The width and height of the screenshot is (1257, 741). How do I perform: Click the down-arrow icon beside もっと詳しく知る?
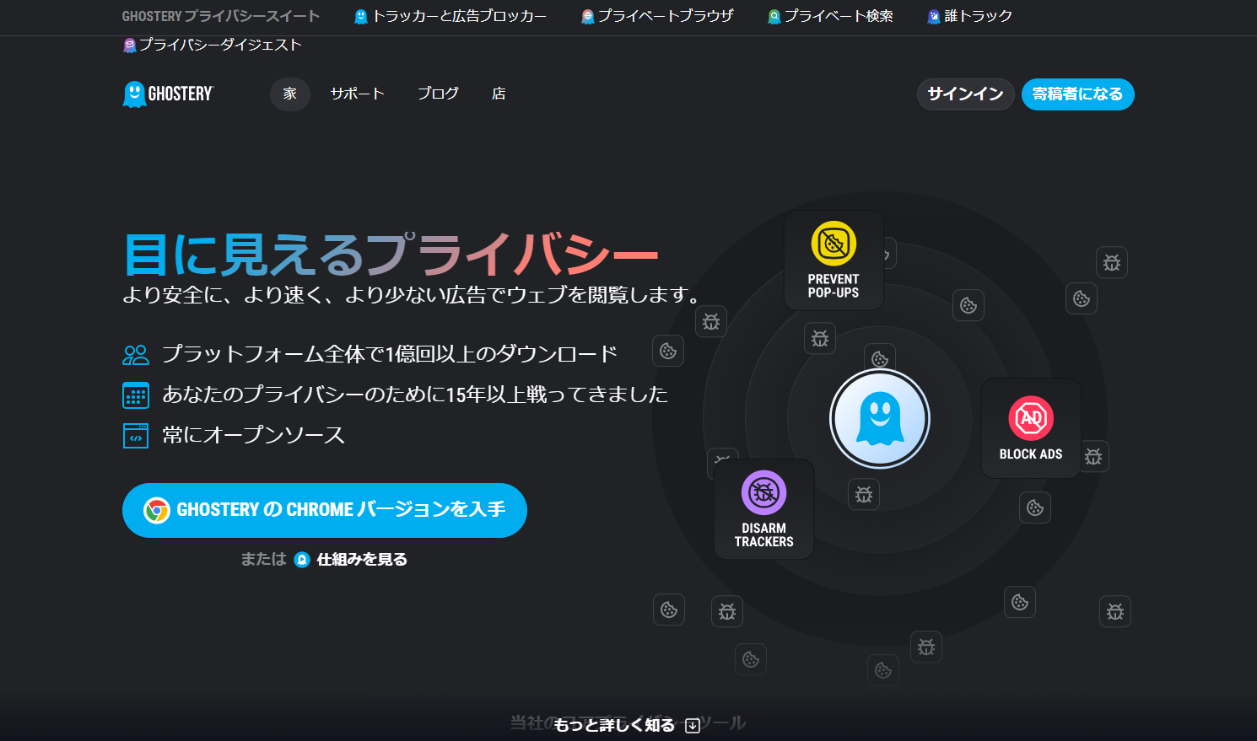tap(693, 726)
